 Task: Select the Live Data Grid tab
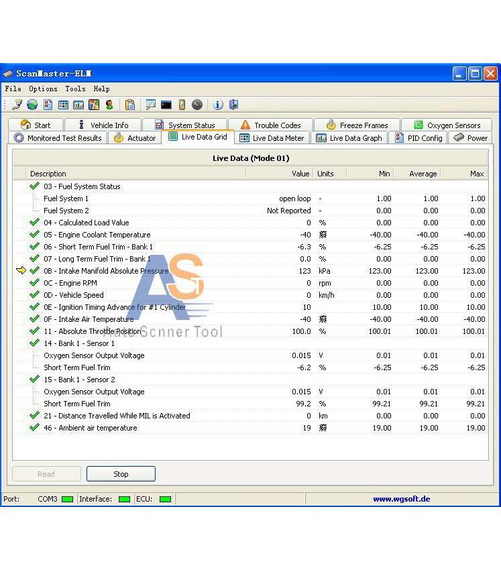(198, 137)
